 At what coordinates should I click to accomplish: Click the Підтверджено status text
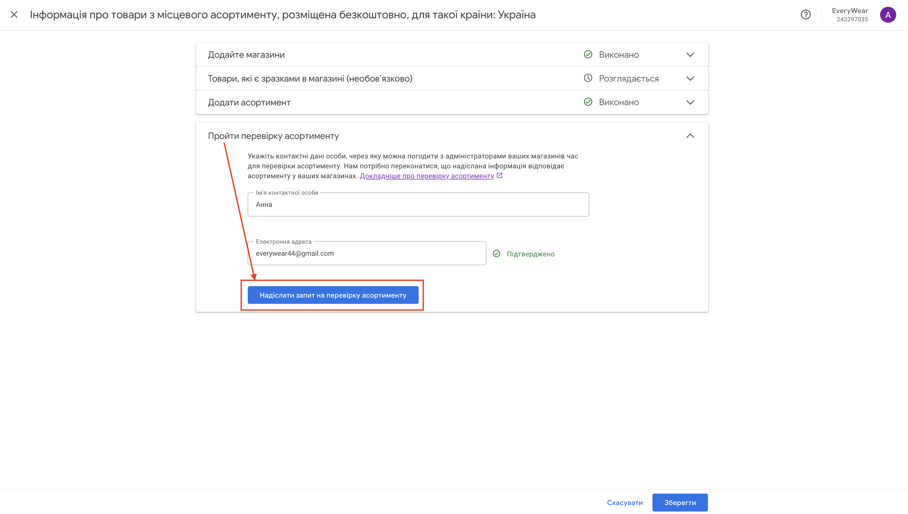coord(530,254)
